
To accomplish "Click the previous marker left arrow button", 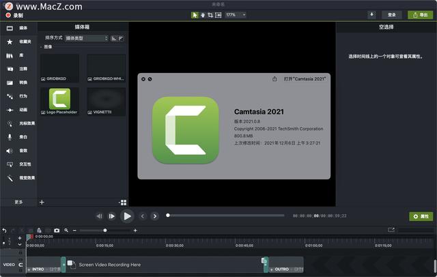I will [x=143, y=216].
